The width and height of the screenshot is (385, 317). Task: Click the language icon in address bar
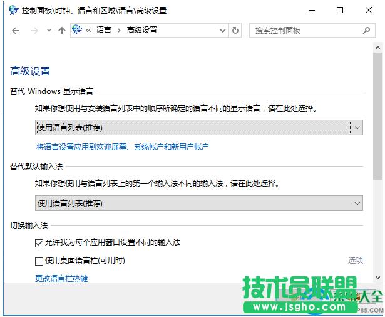point(77,30)
